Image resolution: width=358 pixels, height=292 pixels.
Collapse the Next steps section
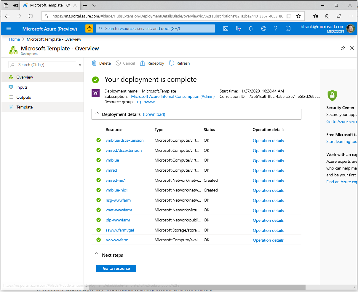pos(97,255)
